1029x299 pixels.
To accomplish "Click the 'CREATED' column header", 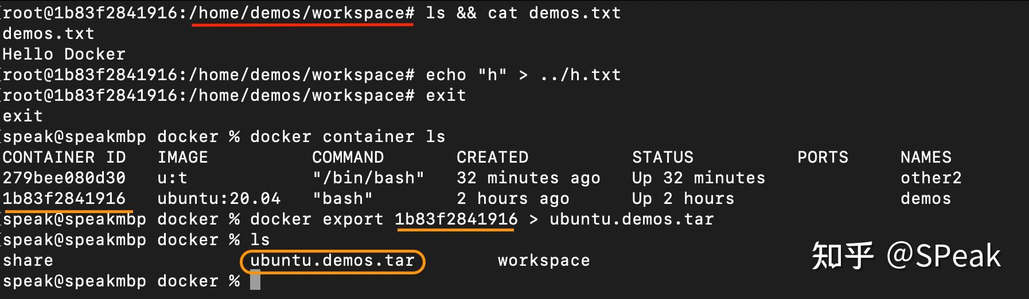I will [x=493, y=158].
